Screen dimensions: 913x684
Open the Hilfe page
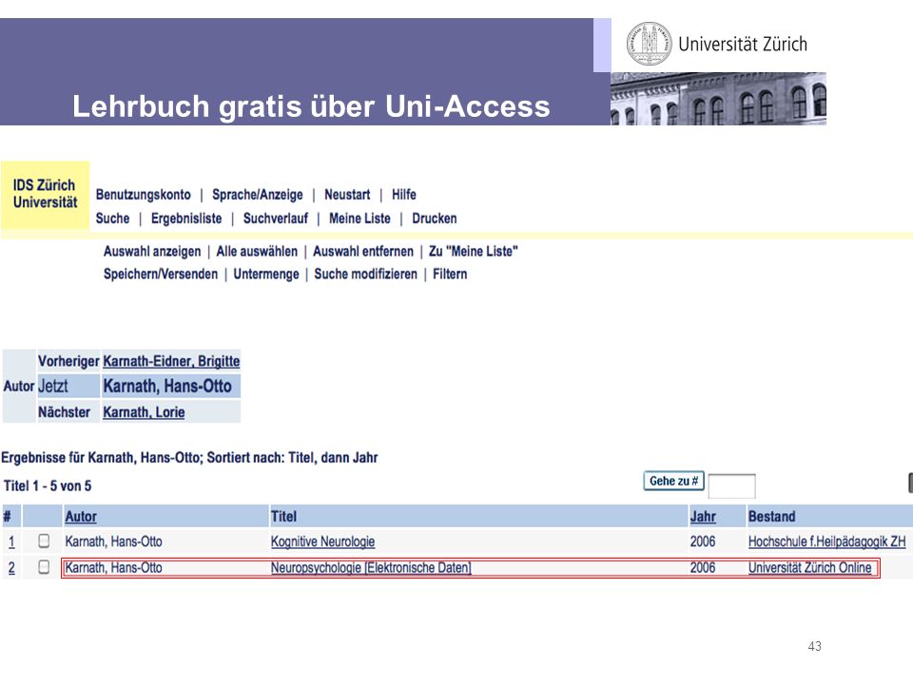pyautogui.click(x=403, y=194)
